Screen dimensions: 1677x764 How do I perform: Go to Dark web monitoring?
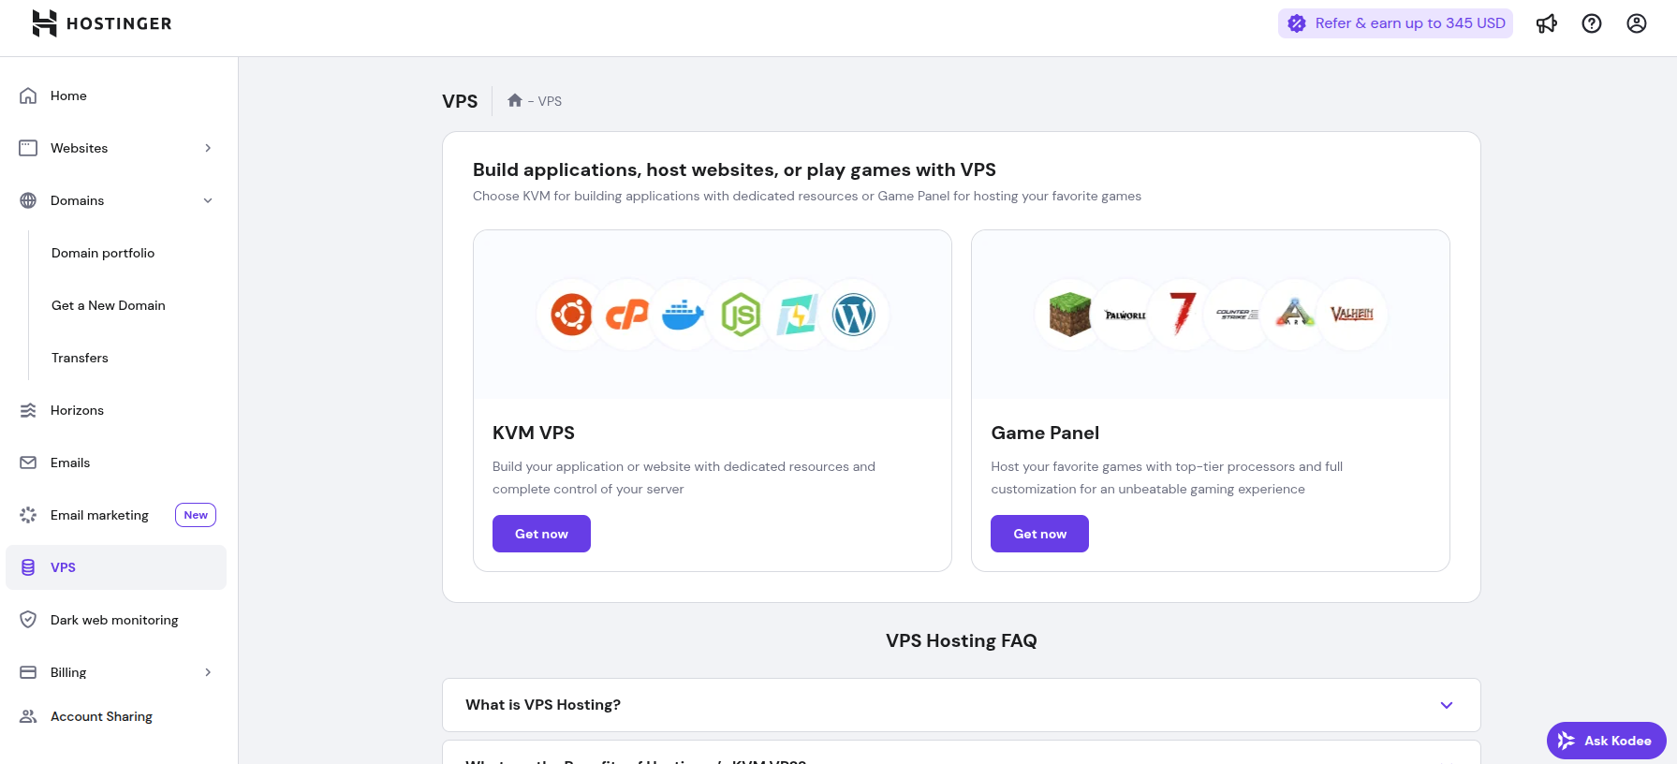tap(114, 620)
